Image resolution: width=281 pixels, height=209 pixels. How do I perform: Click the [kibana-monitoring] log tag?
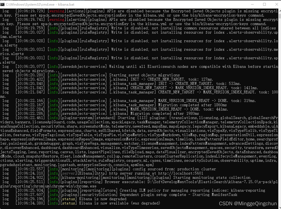click(82, 178)
